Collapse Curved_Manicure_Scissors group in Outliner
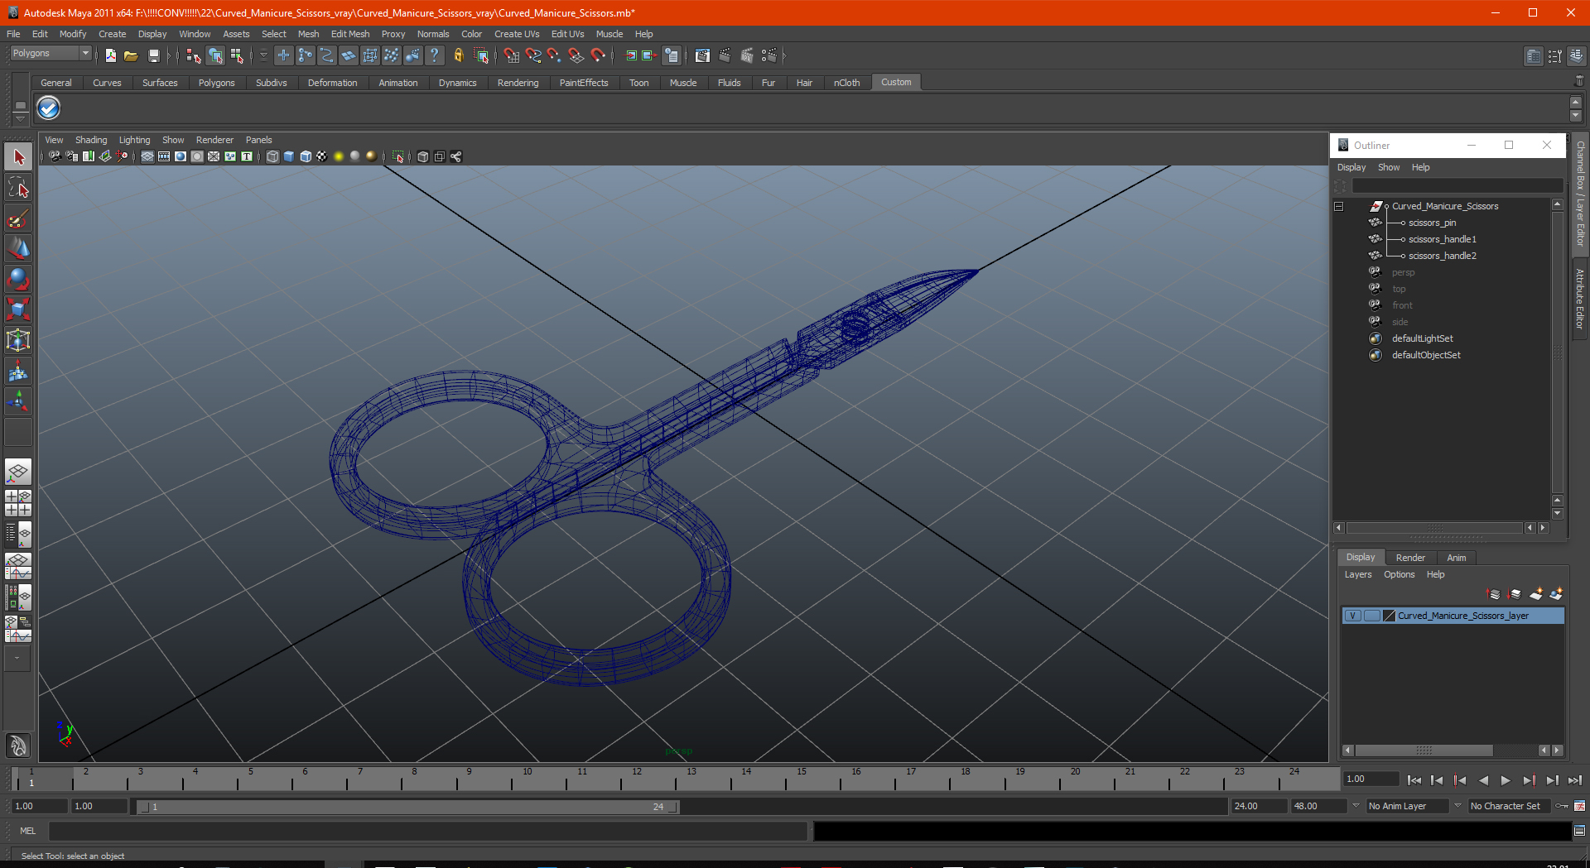This screenshot has height=868, width=1590. coord(1339,206)
